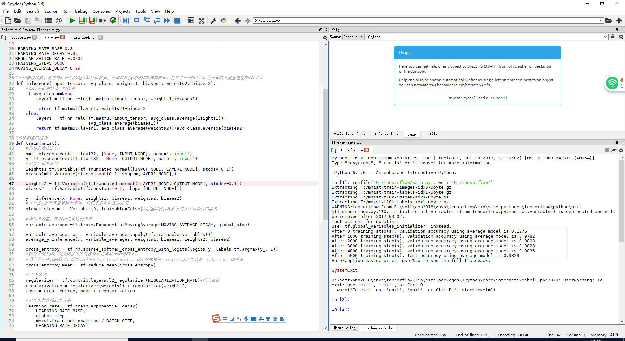
Task: Click the console pencil clear icon
Action: click(614, 150)
